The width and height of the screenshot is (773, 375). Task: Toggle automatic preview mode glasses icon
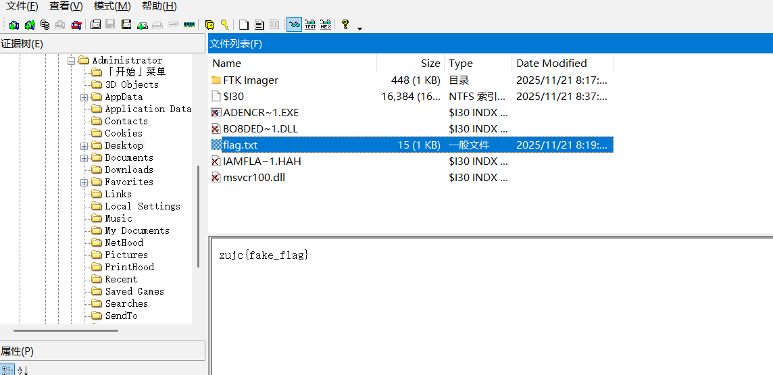(294, 25)
